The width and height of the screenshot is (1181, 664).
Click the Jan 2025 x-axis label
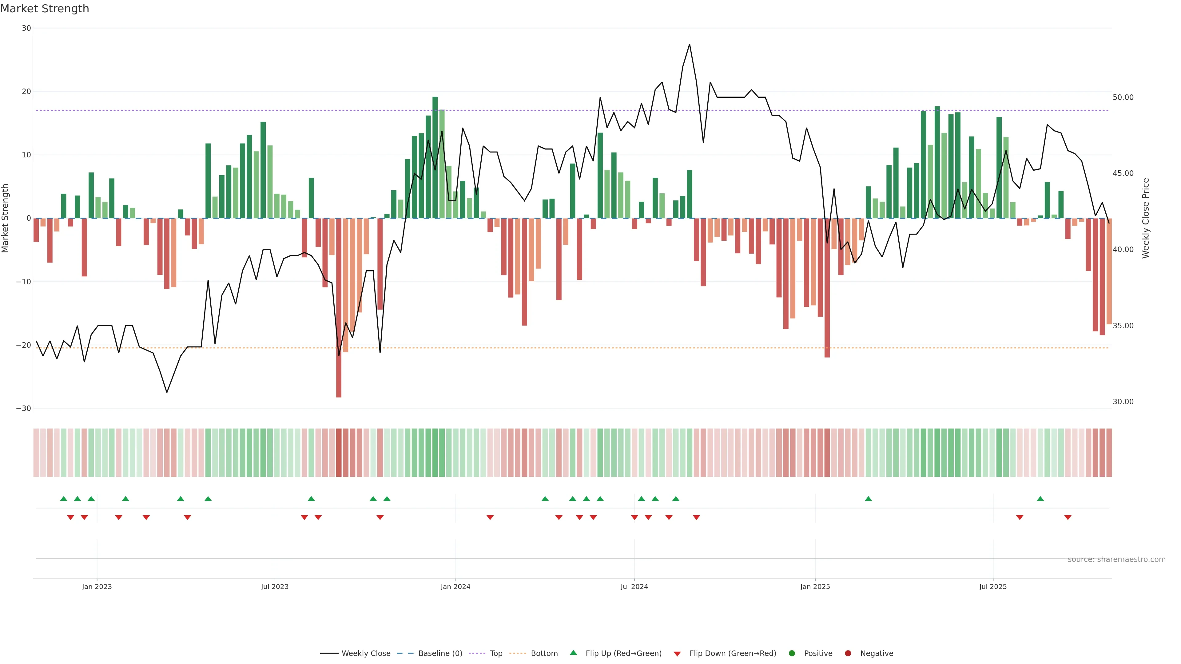click(x=815, y=587)
